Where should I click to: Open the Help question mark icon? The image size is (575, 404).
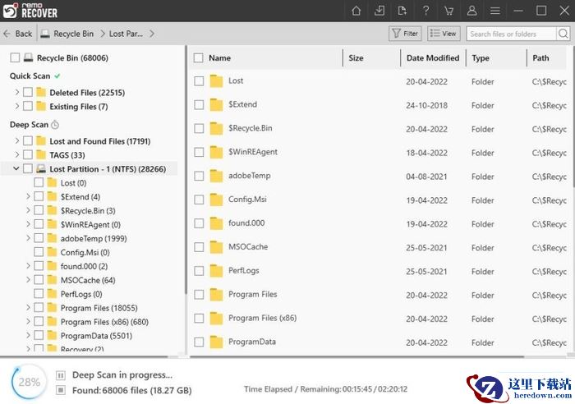pos(425,11)
